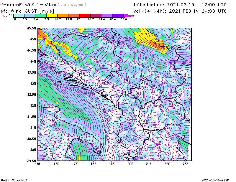Click the "2021-02-15-22:01" timestamp
Screen dimensions: 236x182
(216, 180)
